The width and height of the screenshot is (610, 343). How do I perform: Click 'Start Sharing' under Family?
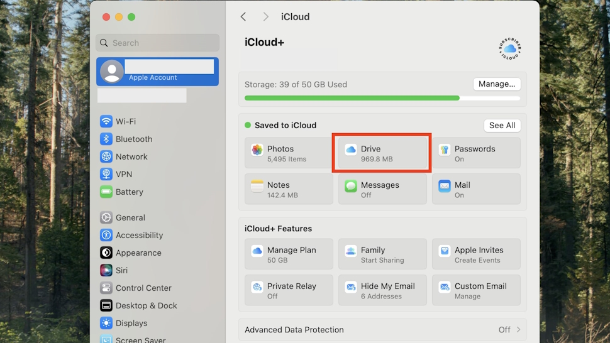[382, 260]
